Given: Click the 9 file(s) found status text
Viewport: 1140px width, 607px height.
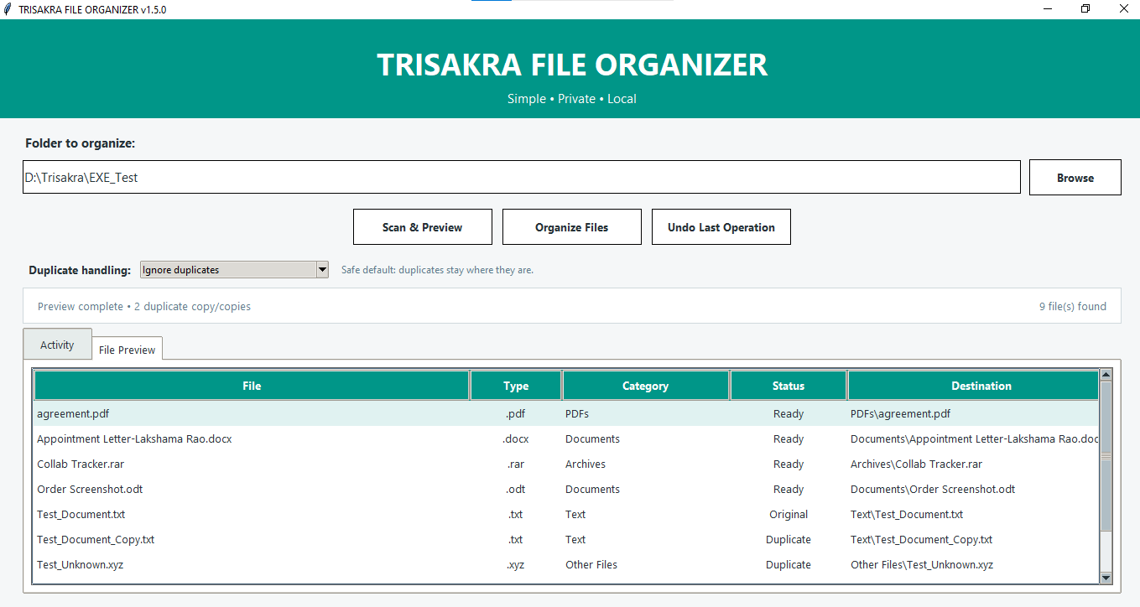Looking at the screenshot, I should pyautogui.click(x=1072, y=306).
